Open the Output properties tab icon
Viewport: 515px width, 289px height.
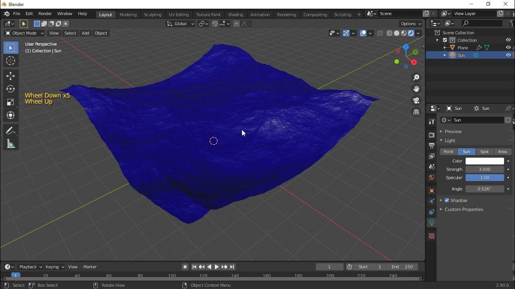point(432,145)
